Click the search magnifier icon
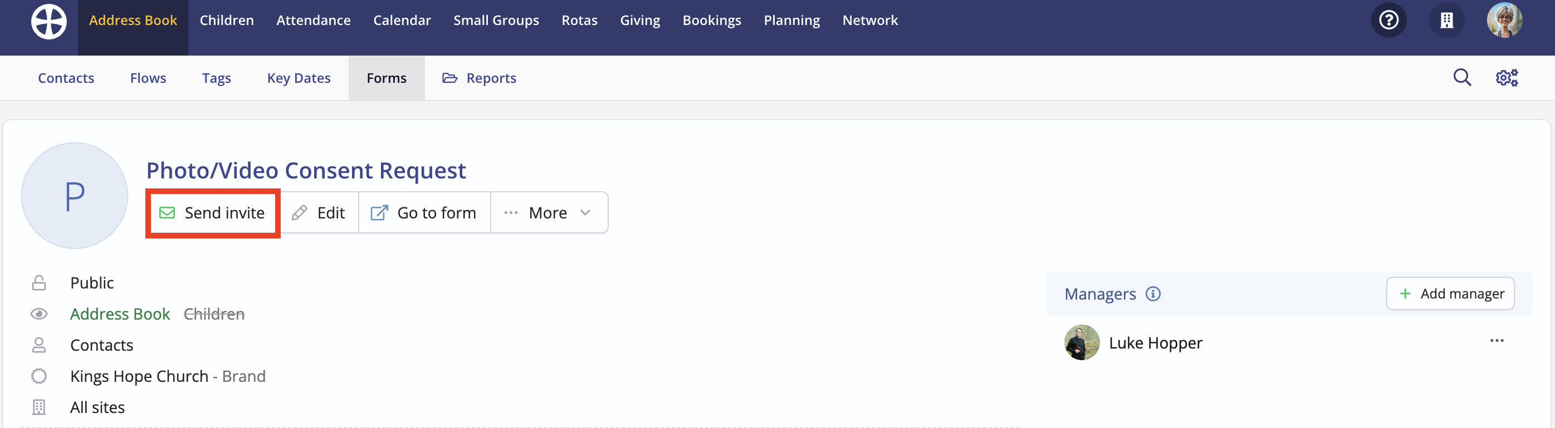This screenshot has height=428, width=1555. [x=1462, y=78]
